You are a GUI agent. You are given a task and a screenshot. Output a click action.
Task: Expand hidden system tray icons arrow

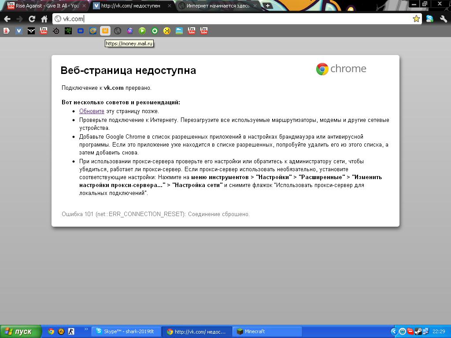[x=394, y=332]
